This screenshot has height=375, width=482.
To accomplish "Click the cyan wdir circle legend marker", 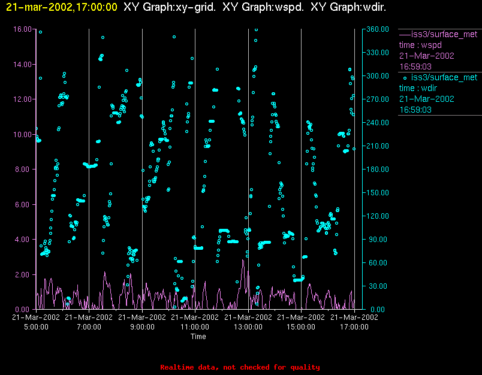I will [x=405, y=77].
